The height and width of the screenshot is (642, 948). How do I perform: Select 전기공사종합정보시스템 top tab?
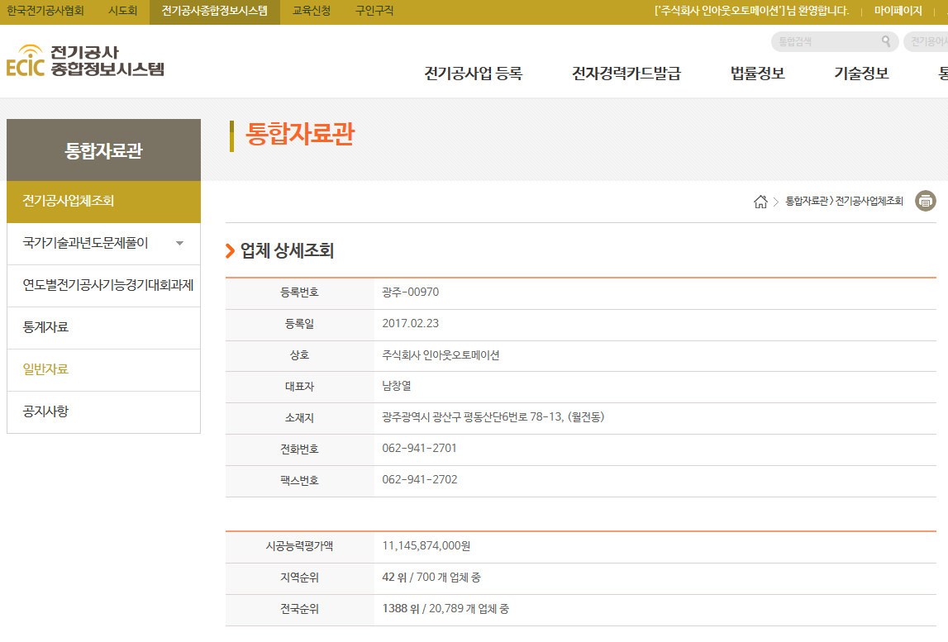click(215, 12)
